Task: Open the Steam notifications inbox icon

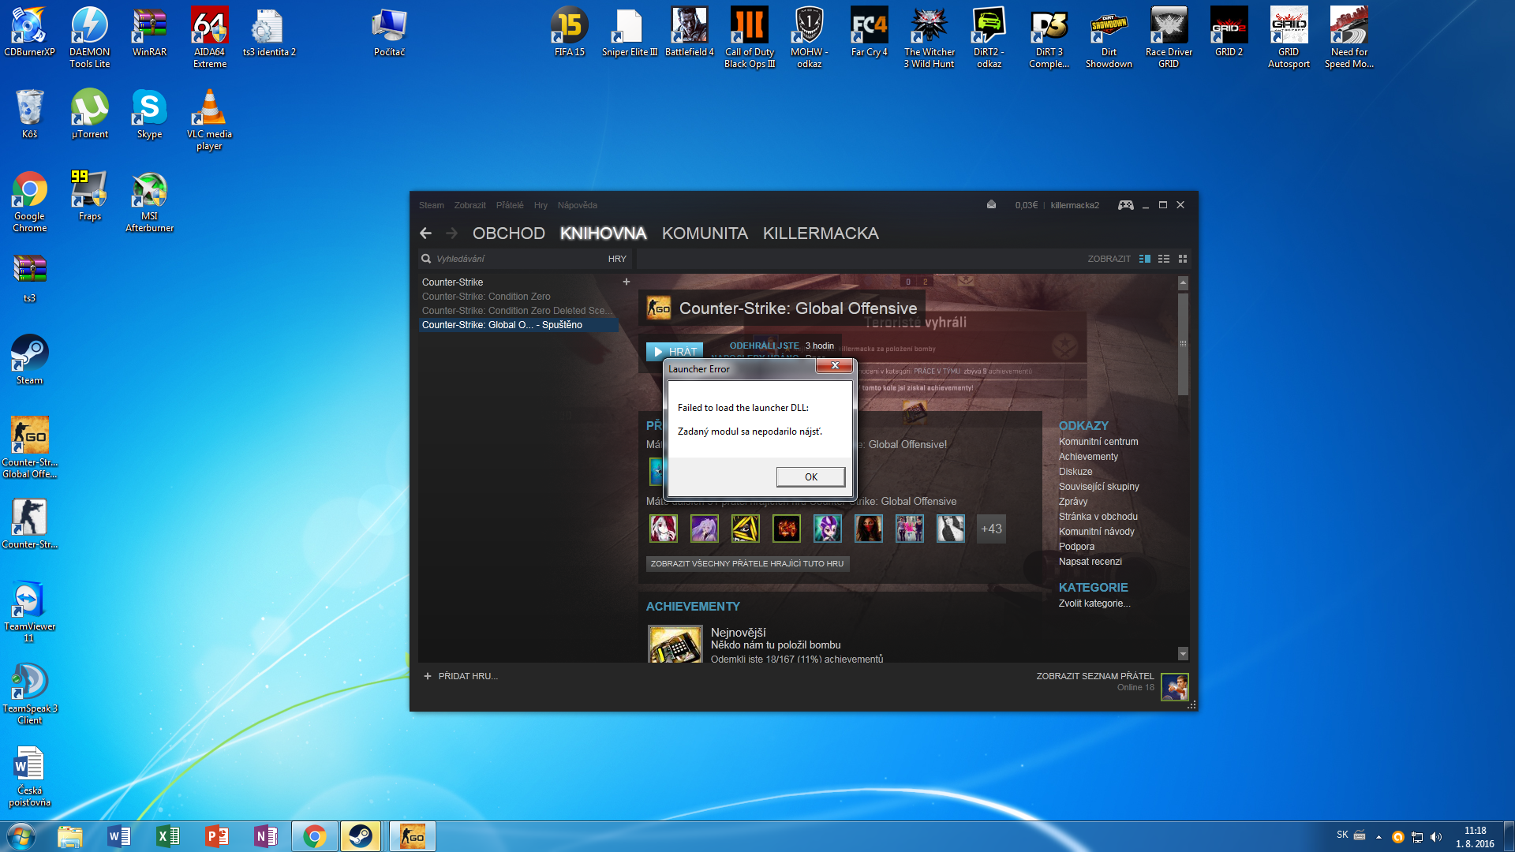Action: coord(991,204)
